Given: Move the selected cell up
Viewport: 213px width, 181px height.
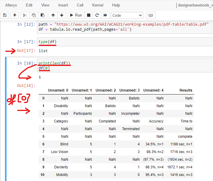Looking at the screenshot, I should click(53, 15).
